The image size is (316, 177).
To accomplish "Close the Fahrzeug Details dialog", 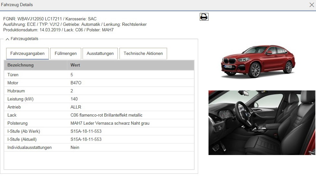I will click(x=311, y=5).
